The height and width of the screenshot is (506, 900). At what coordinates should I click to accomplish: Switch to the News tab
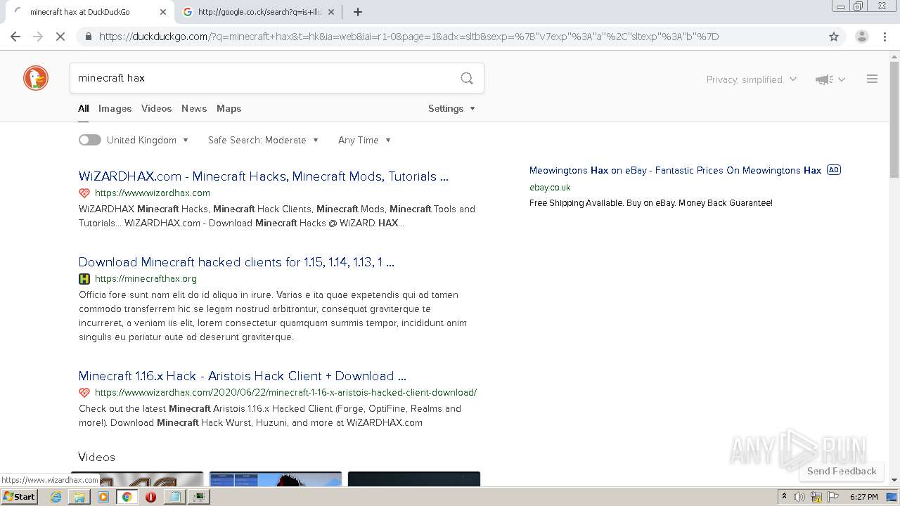[x=194, y=108]
